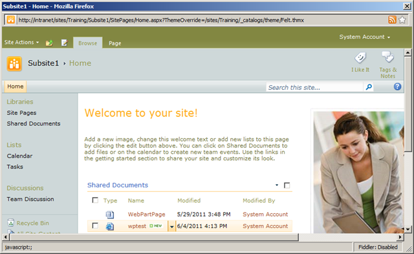The height and width of the screenshot is (254, 414).
Task: Switch to the Browse ribbon tab
Action: [x=88, y=43]
